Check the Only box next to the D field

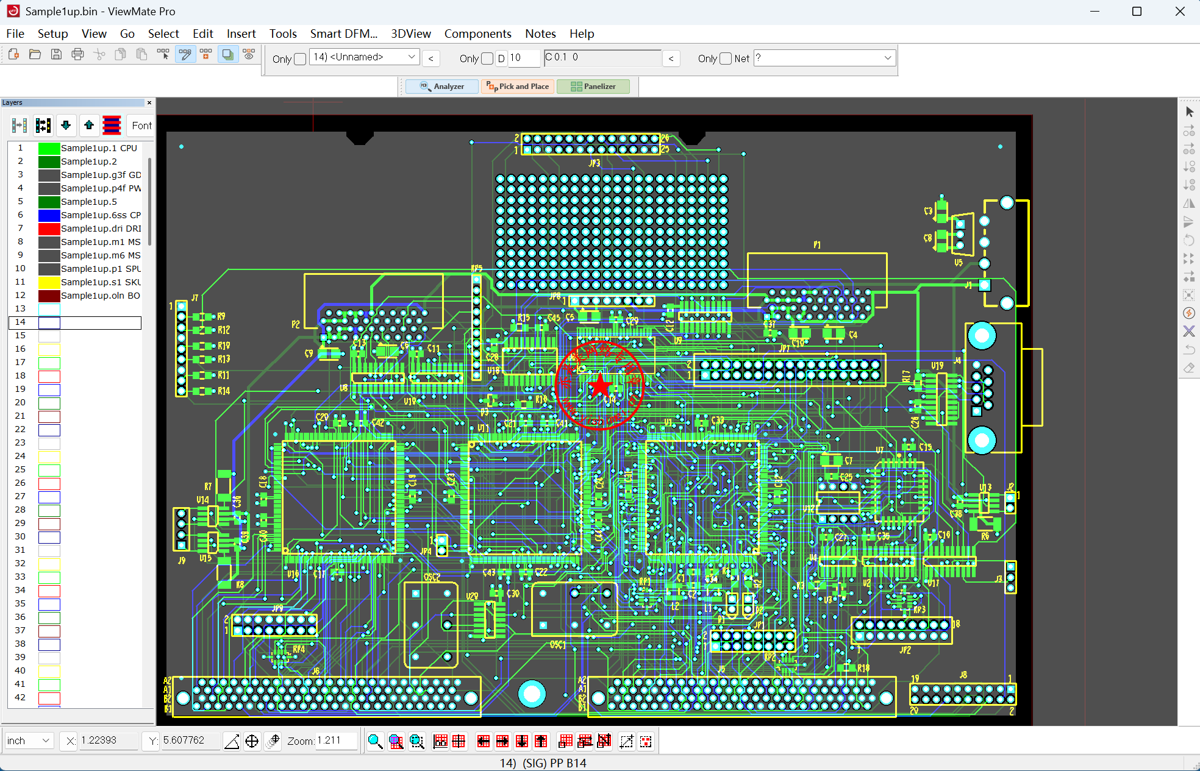pyautogui.click(x=487, y=59)
